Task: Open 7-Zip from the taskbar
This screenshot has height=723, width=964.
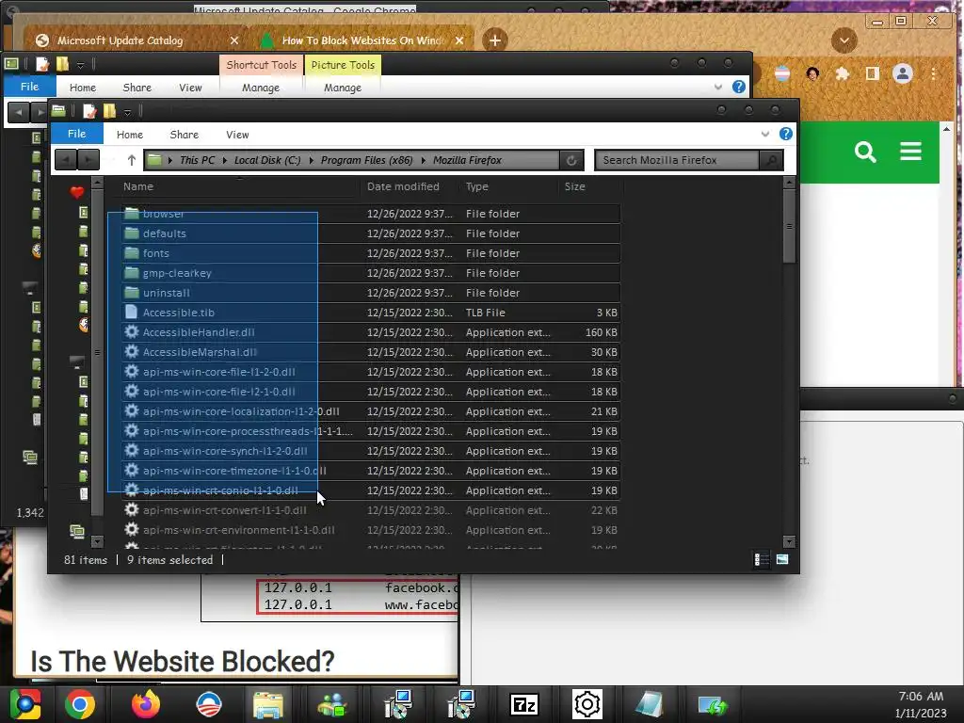Action: (x=524, y=704)
